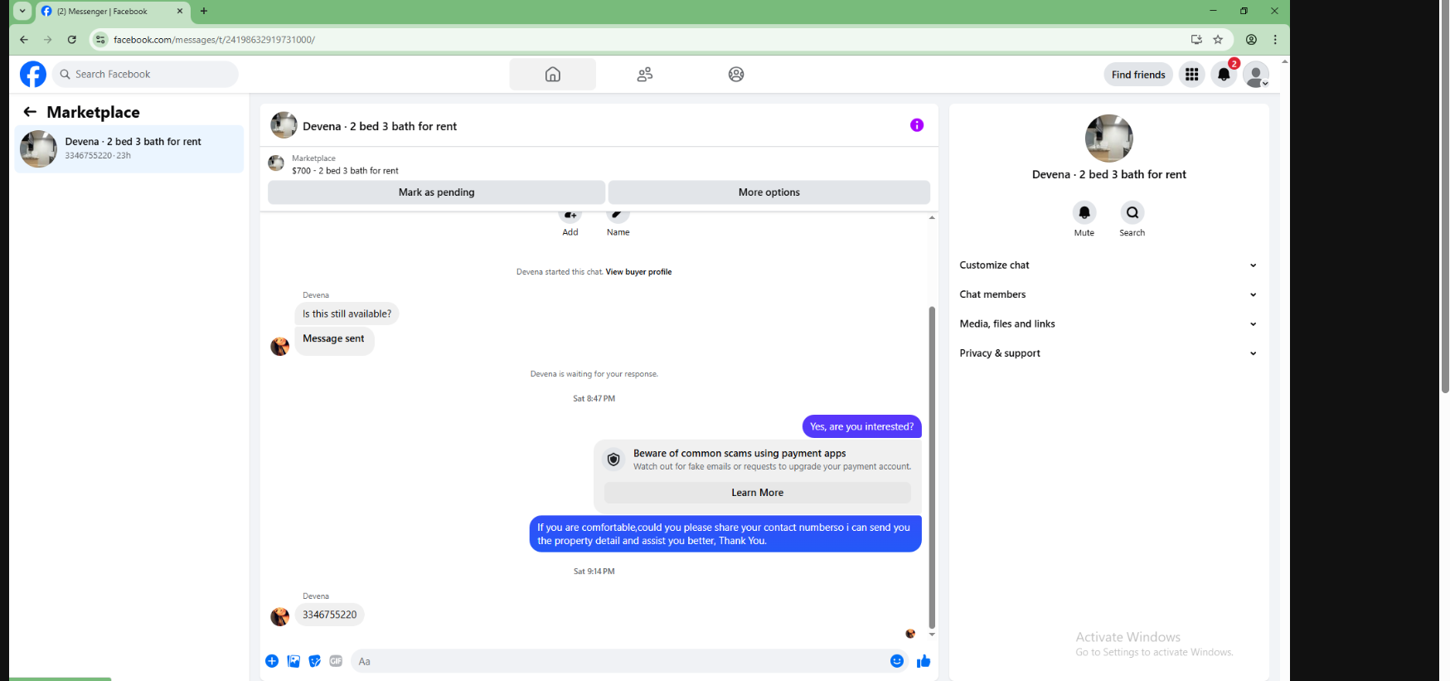Open Chrome profile icon in toolbar

(1251, 39)
